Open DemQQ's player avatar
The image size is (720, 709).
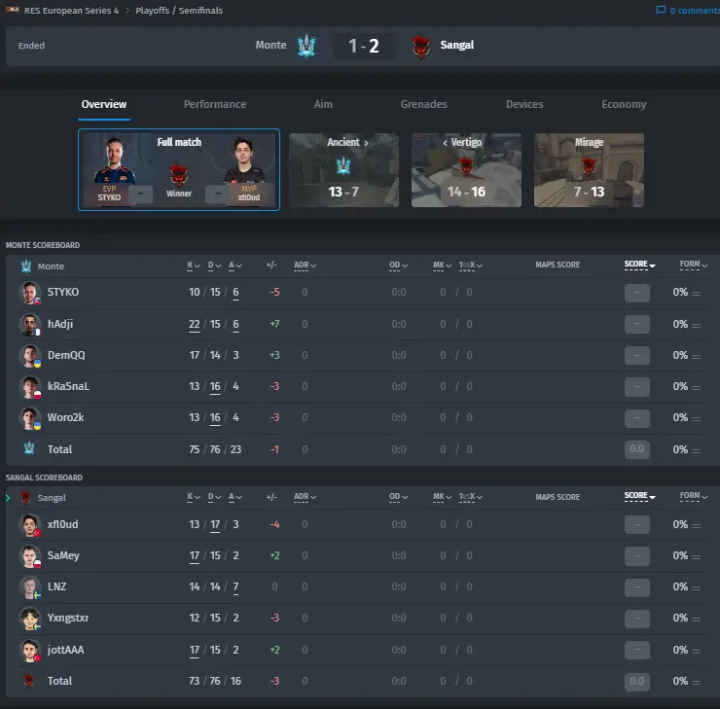point(30,355)
